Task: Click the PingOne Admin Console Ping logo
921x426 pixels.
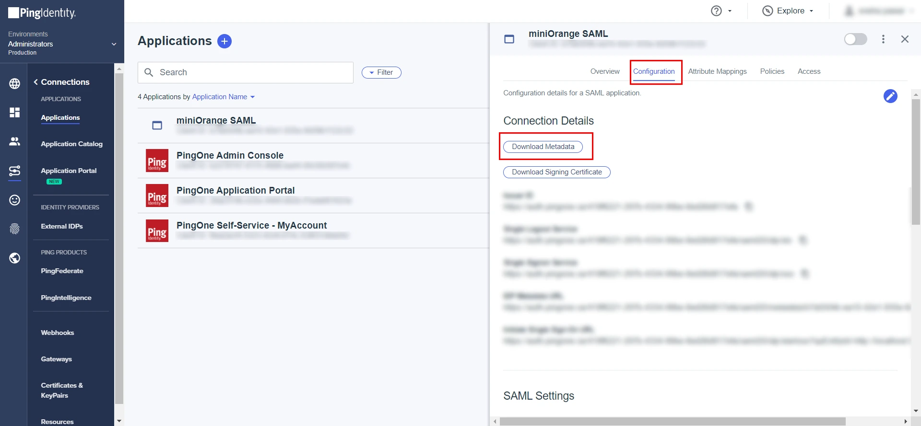Action: point(157,161)
